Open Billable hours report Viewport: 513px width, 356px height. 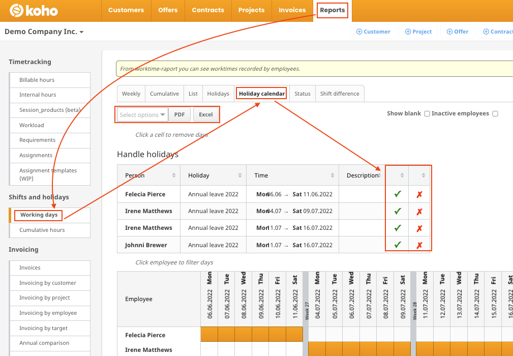[50, 80]
